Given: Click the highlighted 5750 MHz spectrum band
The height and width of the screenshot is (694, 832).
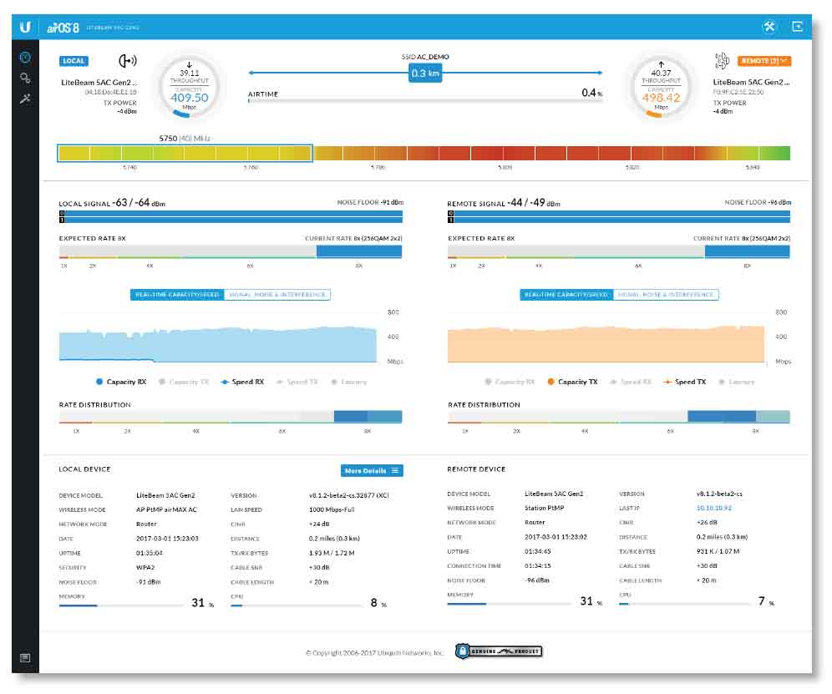Looking at the screenshot, I should (x=185, y=153).
